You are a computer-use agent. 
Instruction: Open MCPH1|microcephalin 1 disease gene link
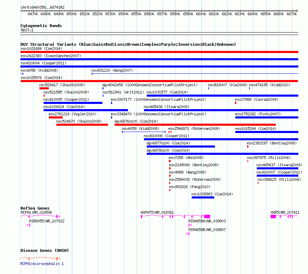click(x=42, y=264)
